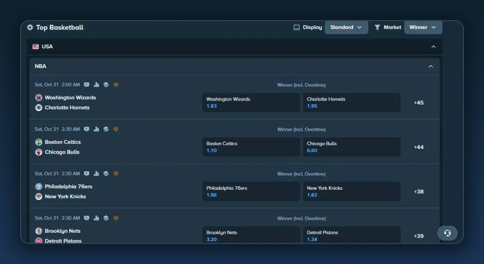
Task: Click 'Sat, Oct 31 2:00 AM' match time
Action: tap(58, 84)
